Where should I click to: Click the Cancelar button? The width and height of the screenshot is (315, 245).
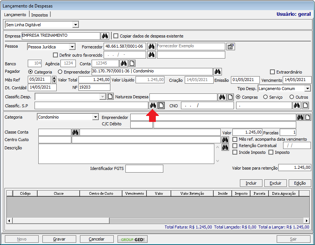click(96, 239)
